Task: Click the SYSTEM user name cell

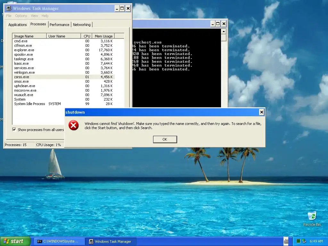Action: click(54, 104)
